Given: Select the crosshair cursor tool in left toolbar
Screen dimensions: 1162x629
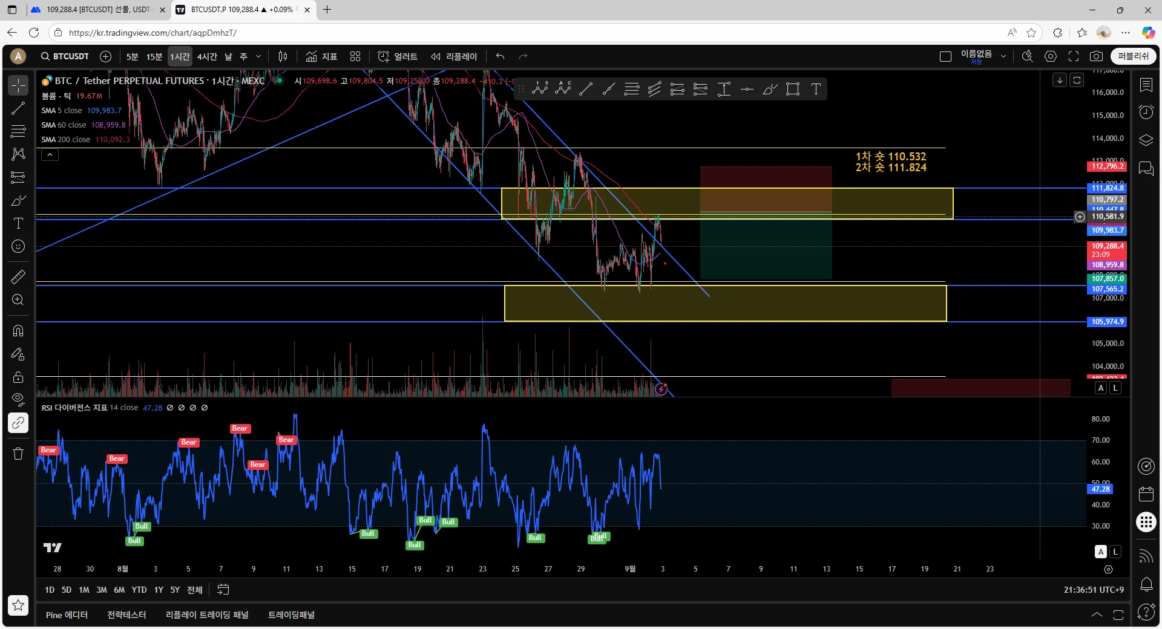Looking at the screenshot, I should 18,85.
